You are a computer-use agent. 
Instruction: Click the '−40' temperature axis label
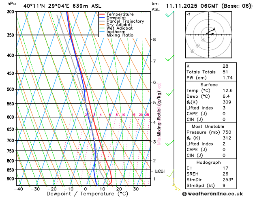coord(18,189)
